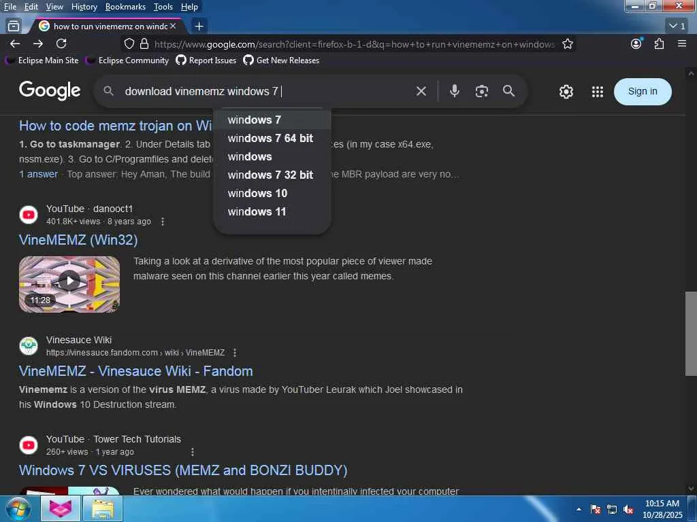Choose plain 'windows' suggestion

tap(272, 157)
